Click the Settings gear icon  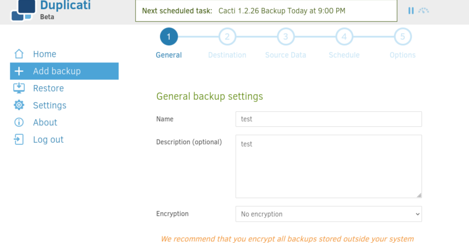tap(19, 105)
